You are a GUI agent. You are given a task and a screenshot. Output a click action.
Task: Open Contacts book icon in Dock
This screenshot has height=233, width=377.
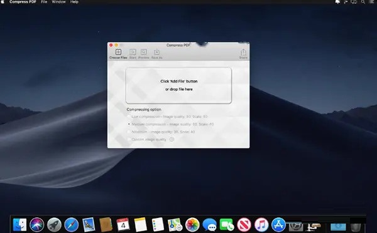tap(106, 225)
